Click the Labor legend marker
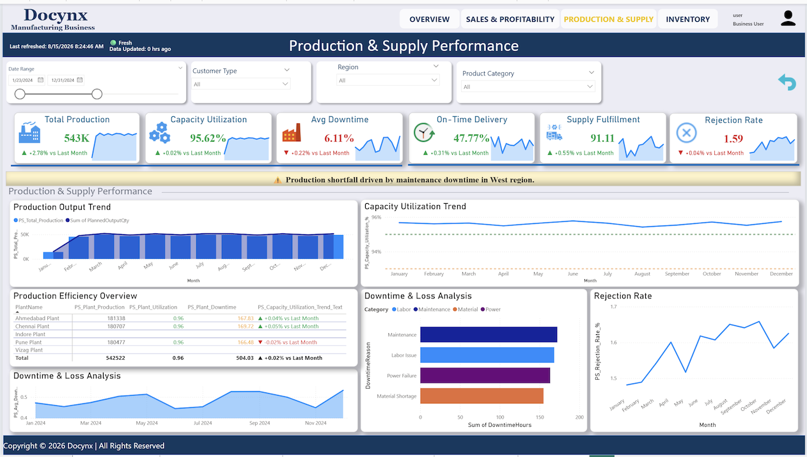 394,309
